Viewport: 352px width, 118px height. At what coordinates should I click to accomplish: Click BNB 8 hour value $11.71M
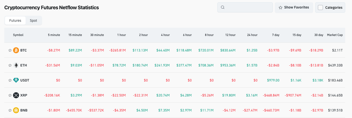(x=207, y=110)
